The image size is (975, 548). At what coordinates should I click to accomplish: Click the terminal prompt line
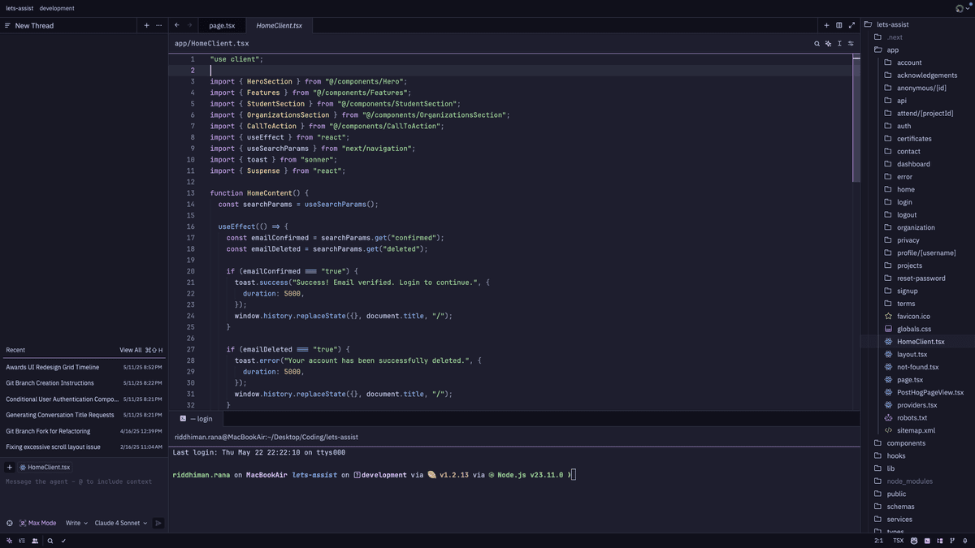pos(374,475)
